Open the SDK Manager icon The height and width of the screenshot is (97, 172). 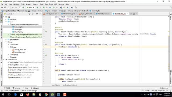point(67,8)
